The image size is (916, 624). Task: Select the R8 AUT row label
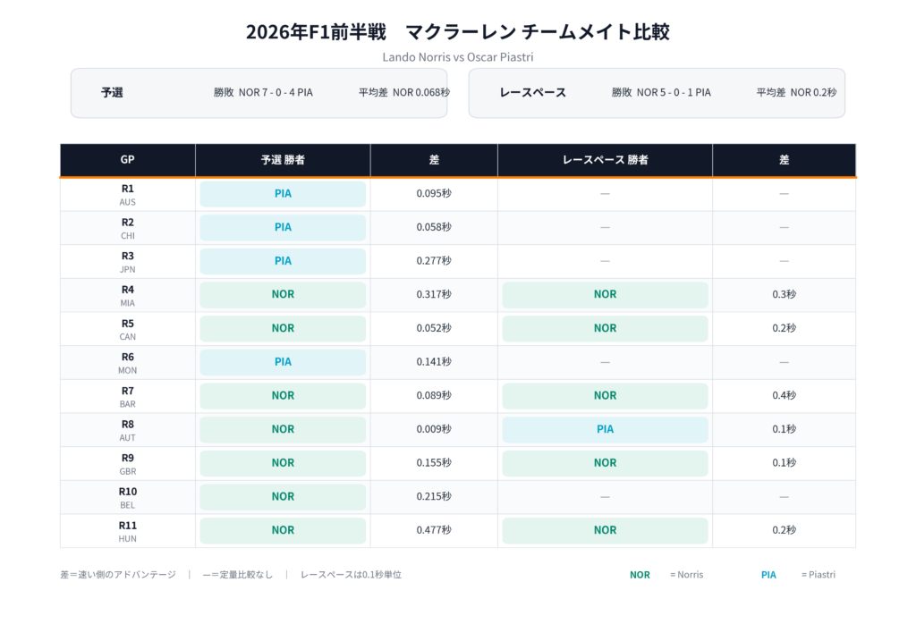click(127, 431)
